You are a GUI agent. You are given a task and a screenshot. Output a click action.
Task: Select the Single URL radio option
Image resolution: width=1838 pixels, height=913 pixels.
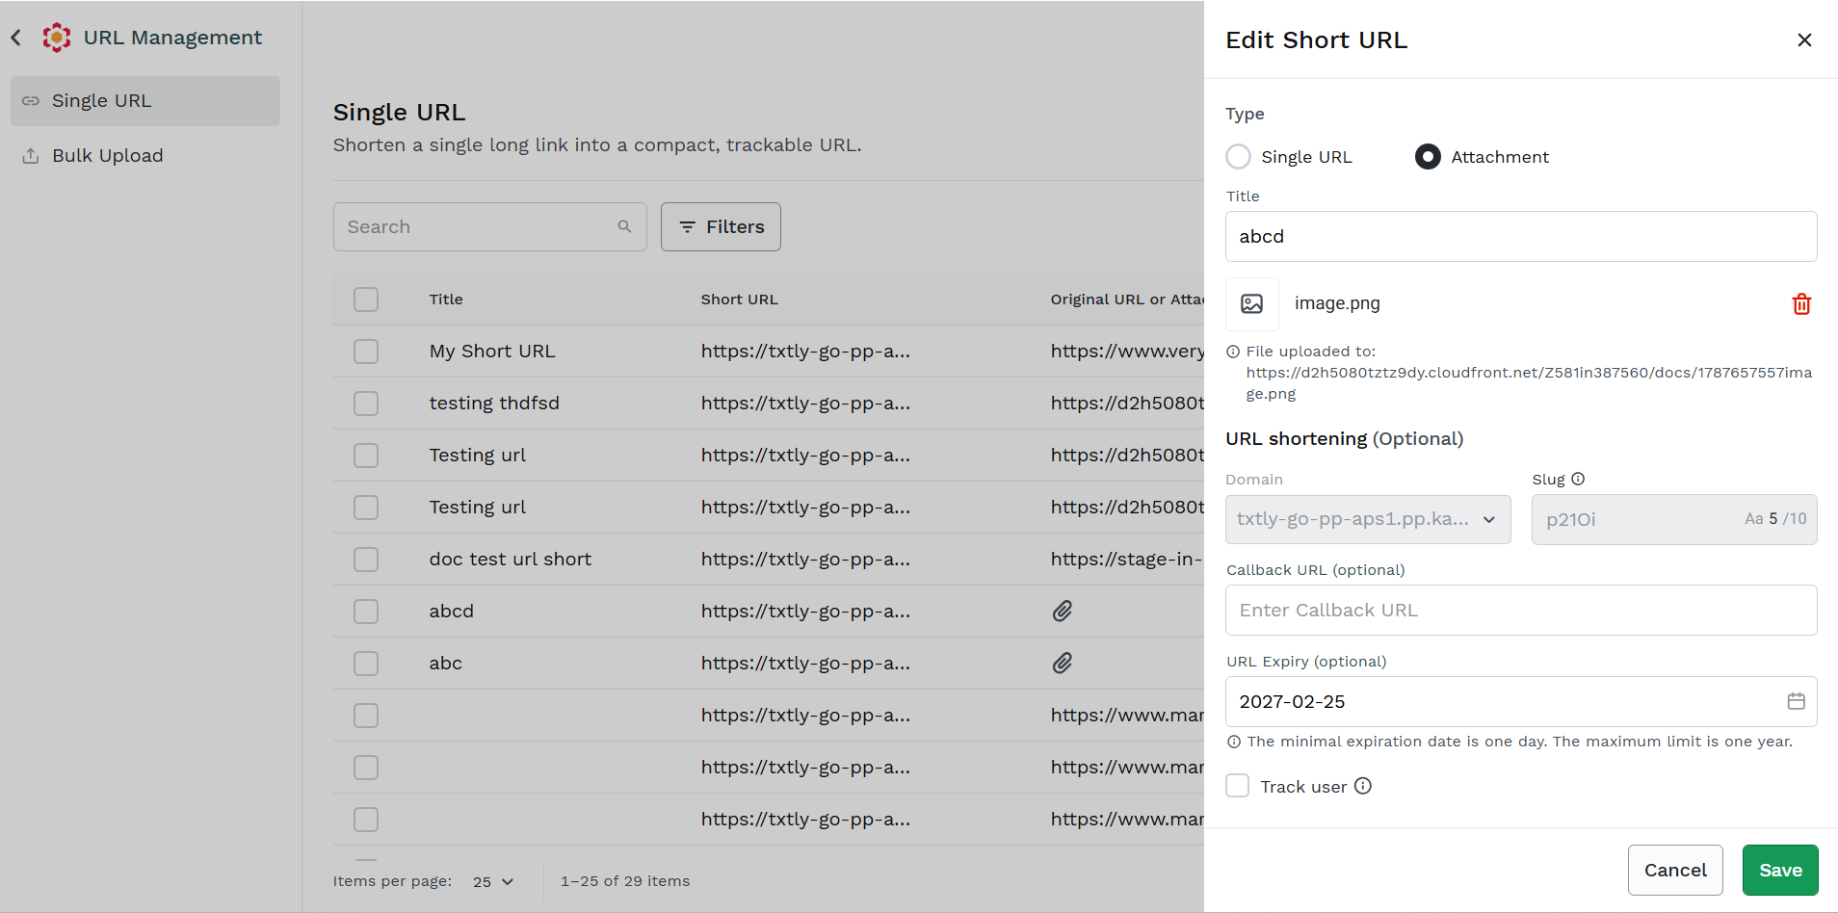pos(1239,157)
